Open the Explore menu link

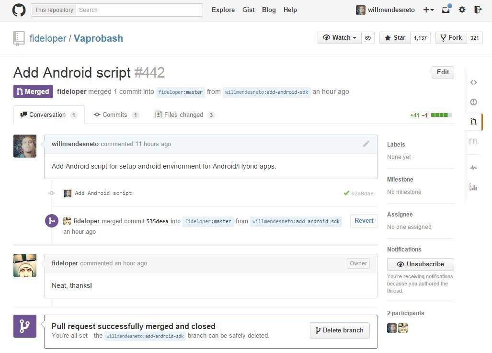pyautogui.click(x=223, y=10)
